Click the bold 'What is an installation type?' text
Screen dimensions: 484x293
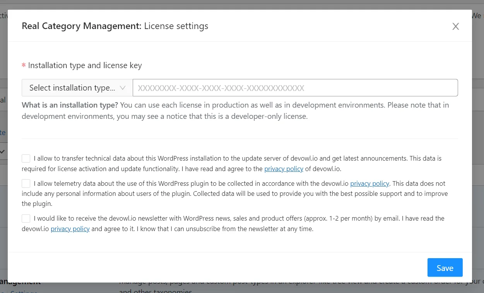tap(70, 105)
